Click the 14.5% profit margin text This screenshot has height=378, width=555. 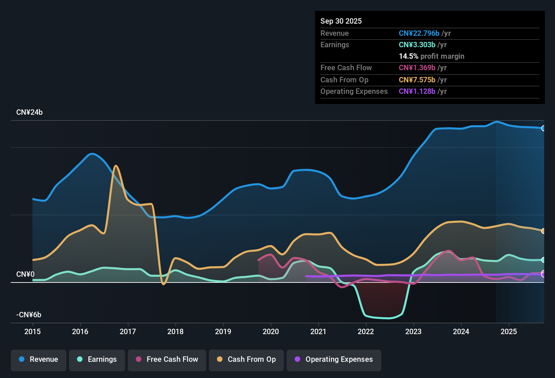click(x=432, y=56)
